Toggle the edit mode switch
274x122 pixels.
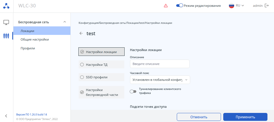tap(179, 5)
